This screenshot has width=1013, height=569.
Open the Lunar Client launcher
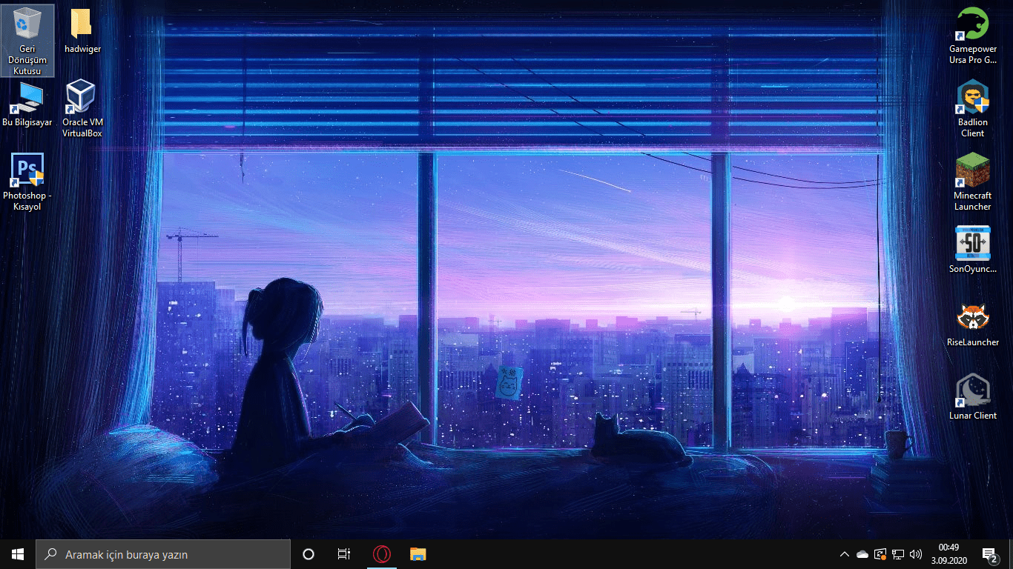click(x=972, y=387)
